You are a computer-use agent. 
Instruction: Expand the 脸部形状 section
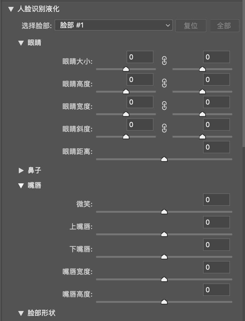[x=21, y=313]
